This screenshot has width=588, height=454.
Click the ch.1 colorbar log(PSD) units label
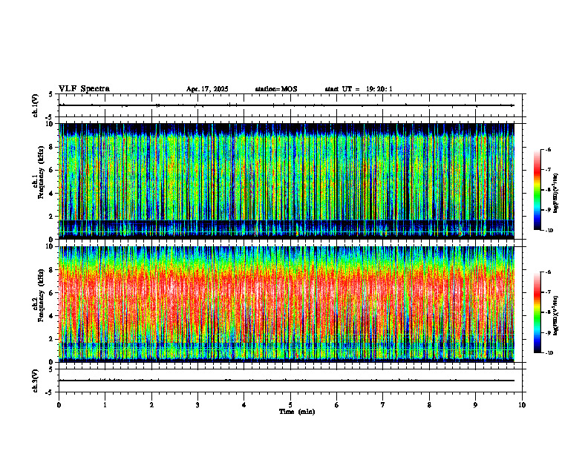pyautogui.click(x=556, y=194)
